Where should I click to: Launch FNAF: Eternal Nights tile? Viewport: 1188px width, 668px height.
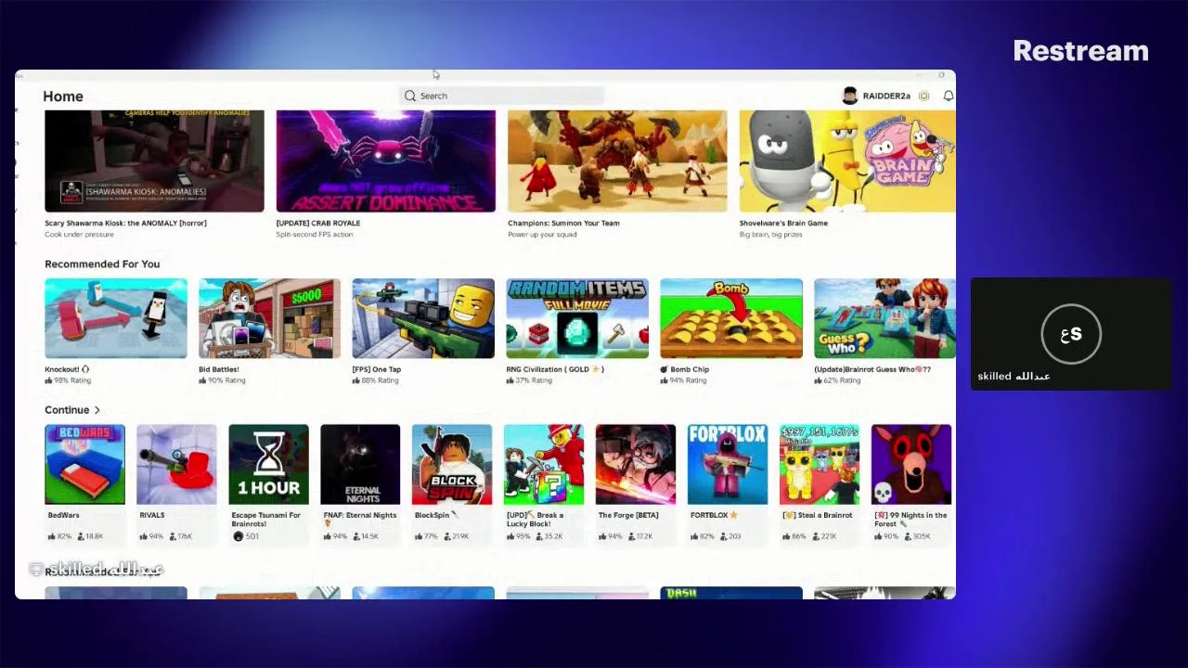[360, 465]
